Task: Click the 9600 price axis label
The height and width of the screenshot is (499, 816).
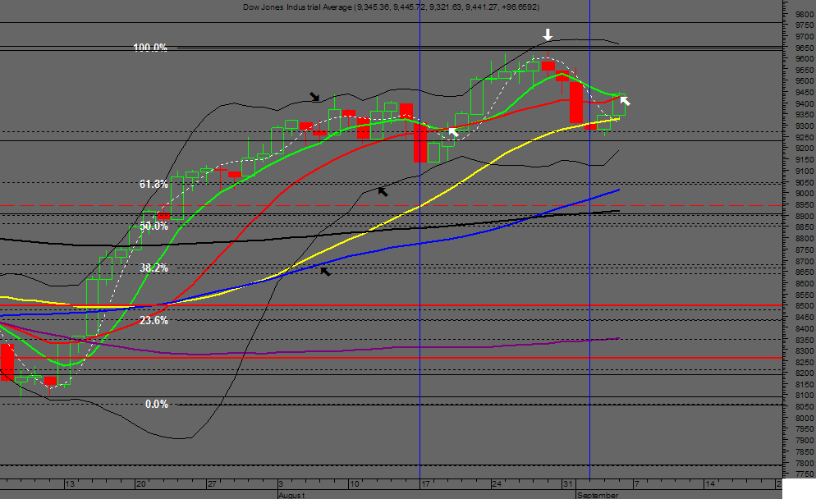Action: coord(805,59)
